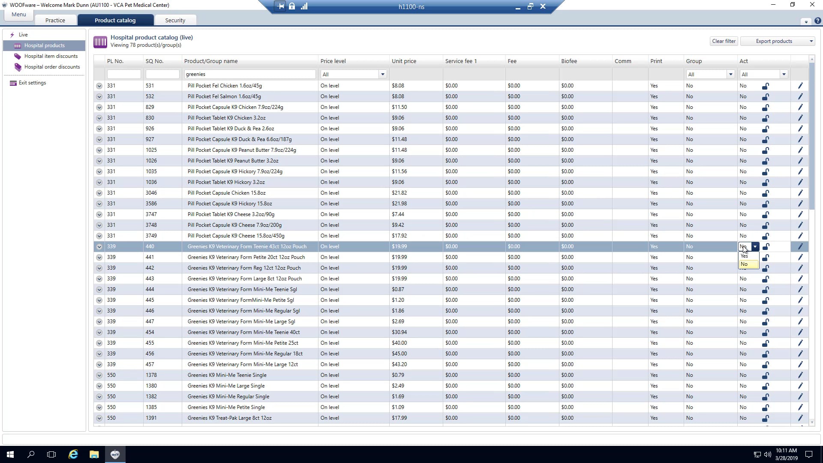Click the unlock icon on Pill Pocket Capsule Chicken 15.8oz row
823x463 pixels.
765,193
